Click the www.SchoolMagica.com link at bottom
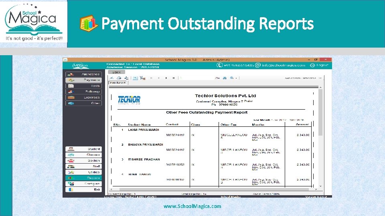Viewport: 385px width, 216px height. coord(192,206)
